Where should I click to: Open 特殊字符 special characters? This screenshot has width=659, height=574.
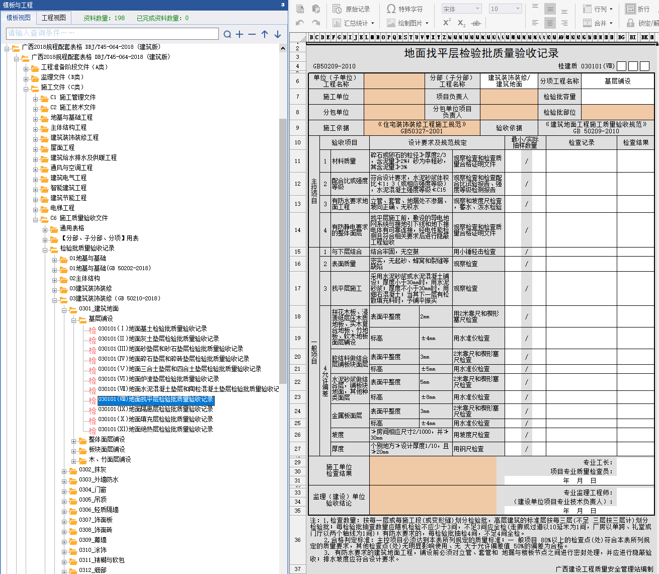tap(405, 9)
